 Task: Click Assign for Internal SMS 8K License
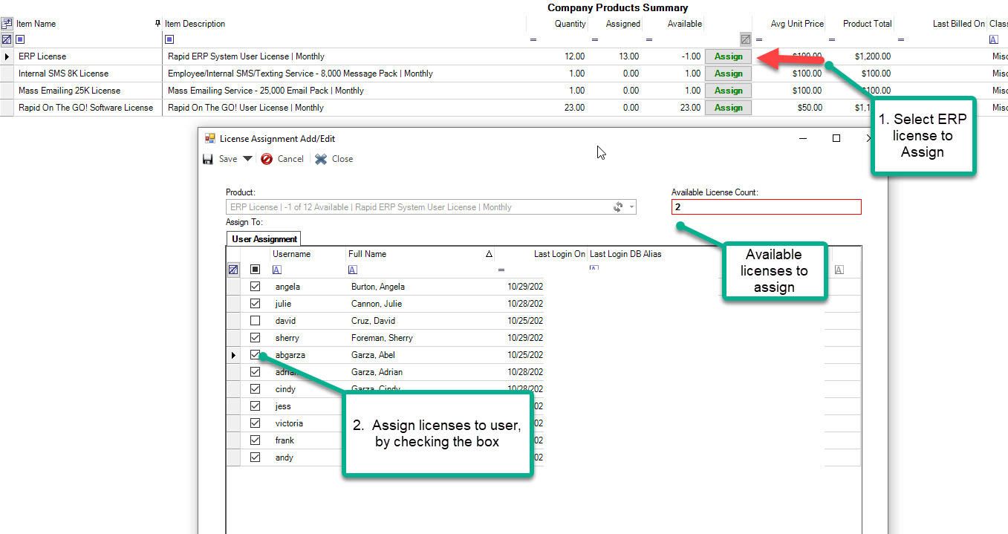click(x=728, y=74)
